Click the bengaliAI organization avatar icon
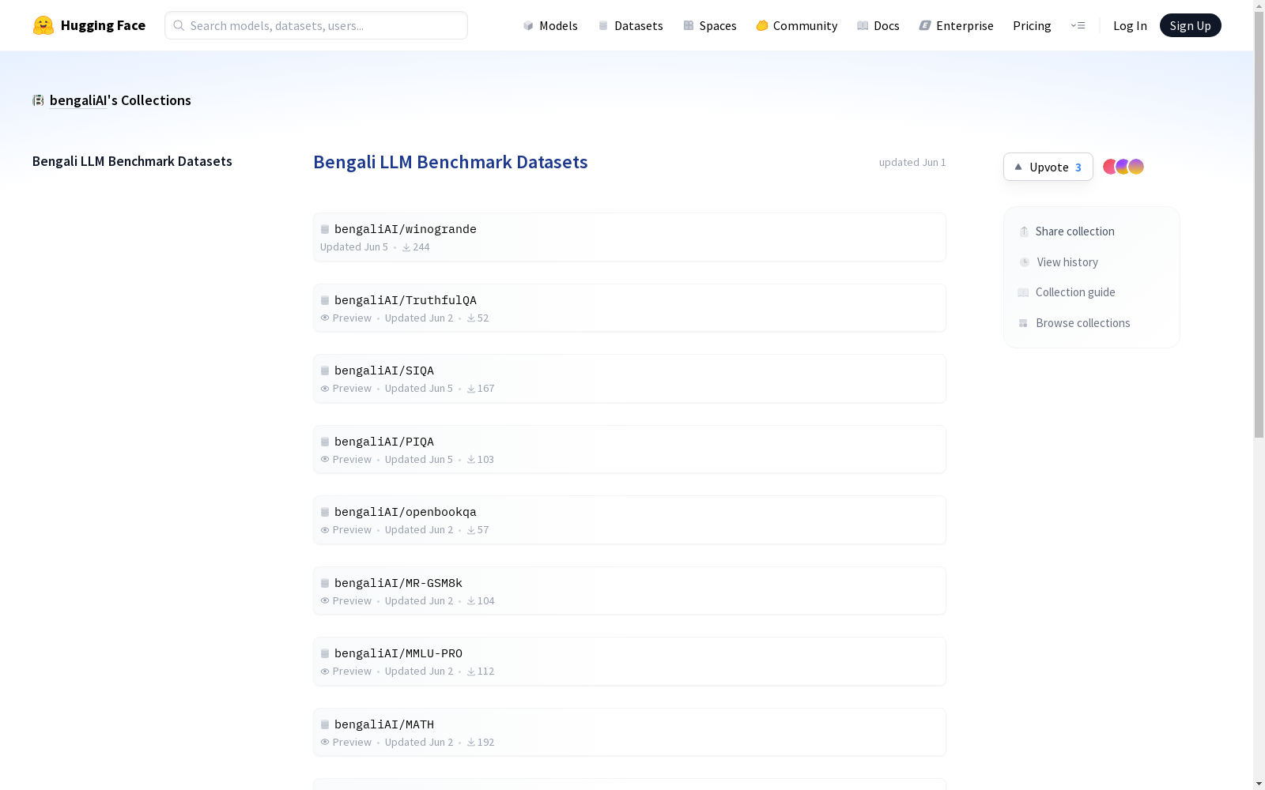The height and width of the screenshot is (790, 1265). [38, 100]
